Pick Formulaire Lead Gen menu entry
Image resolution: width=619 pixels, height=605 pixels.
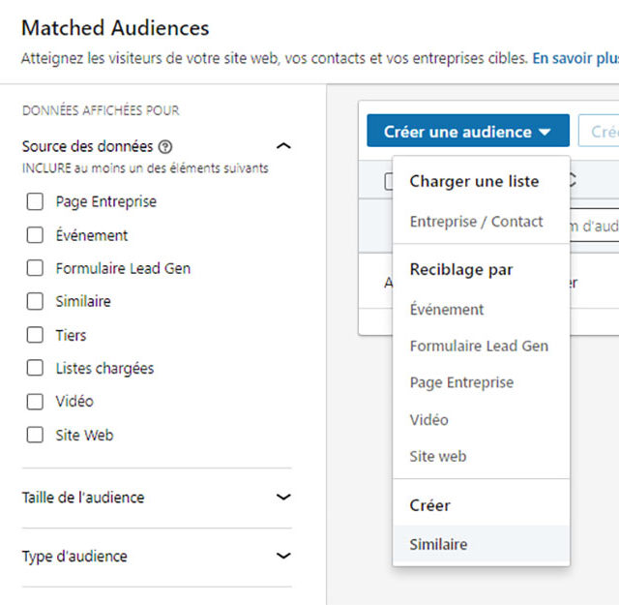click(482, 347)
